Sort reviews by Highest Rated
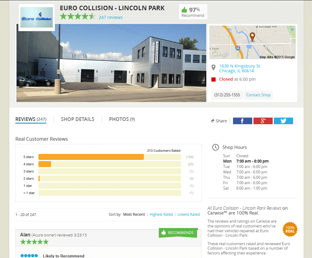Viewport: 312px width, 258px height. point(161,214)
